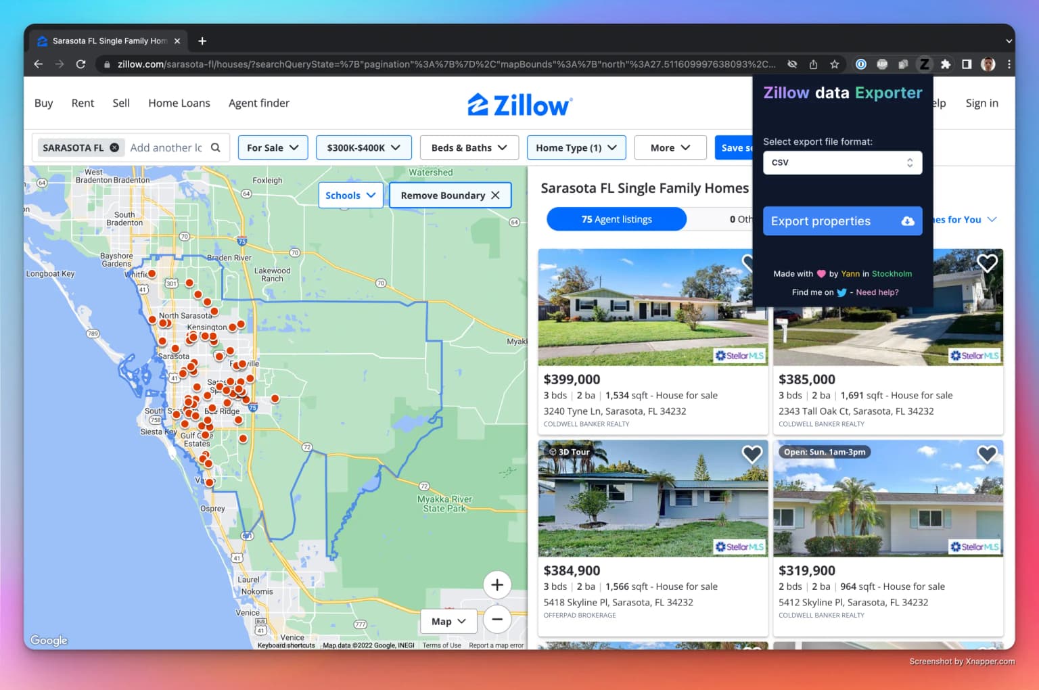The width and height of the screenshot is (1039, 690).
Task: Open a new browser tab with plus
Action: point(202,41)
